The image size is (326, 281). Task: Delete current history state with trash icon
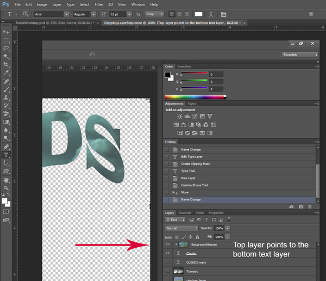(310, 206)
